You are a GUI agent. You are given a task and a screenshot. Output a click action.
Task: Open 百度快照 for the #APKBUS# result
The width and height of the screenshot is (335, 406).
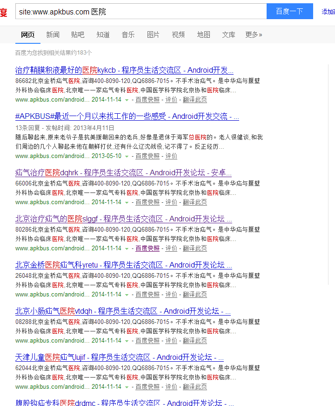[x=147, y=156]
